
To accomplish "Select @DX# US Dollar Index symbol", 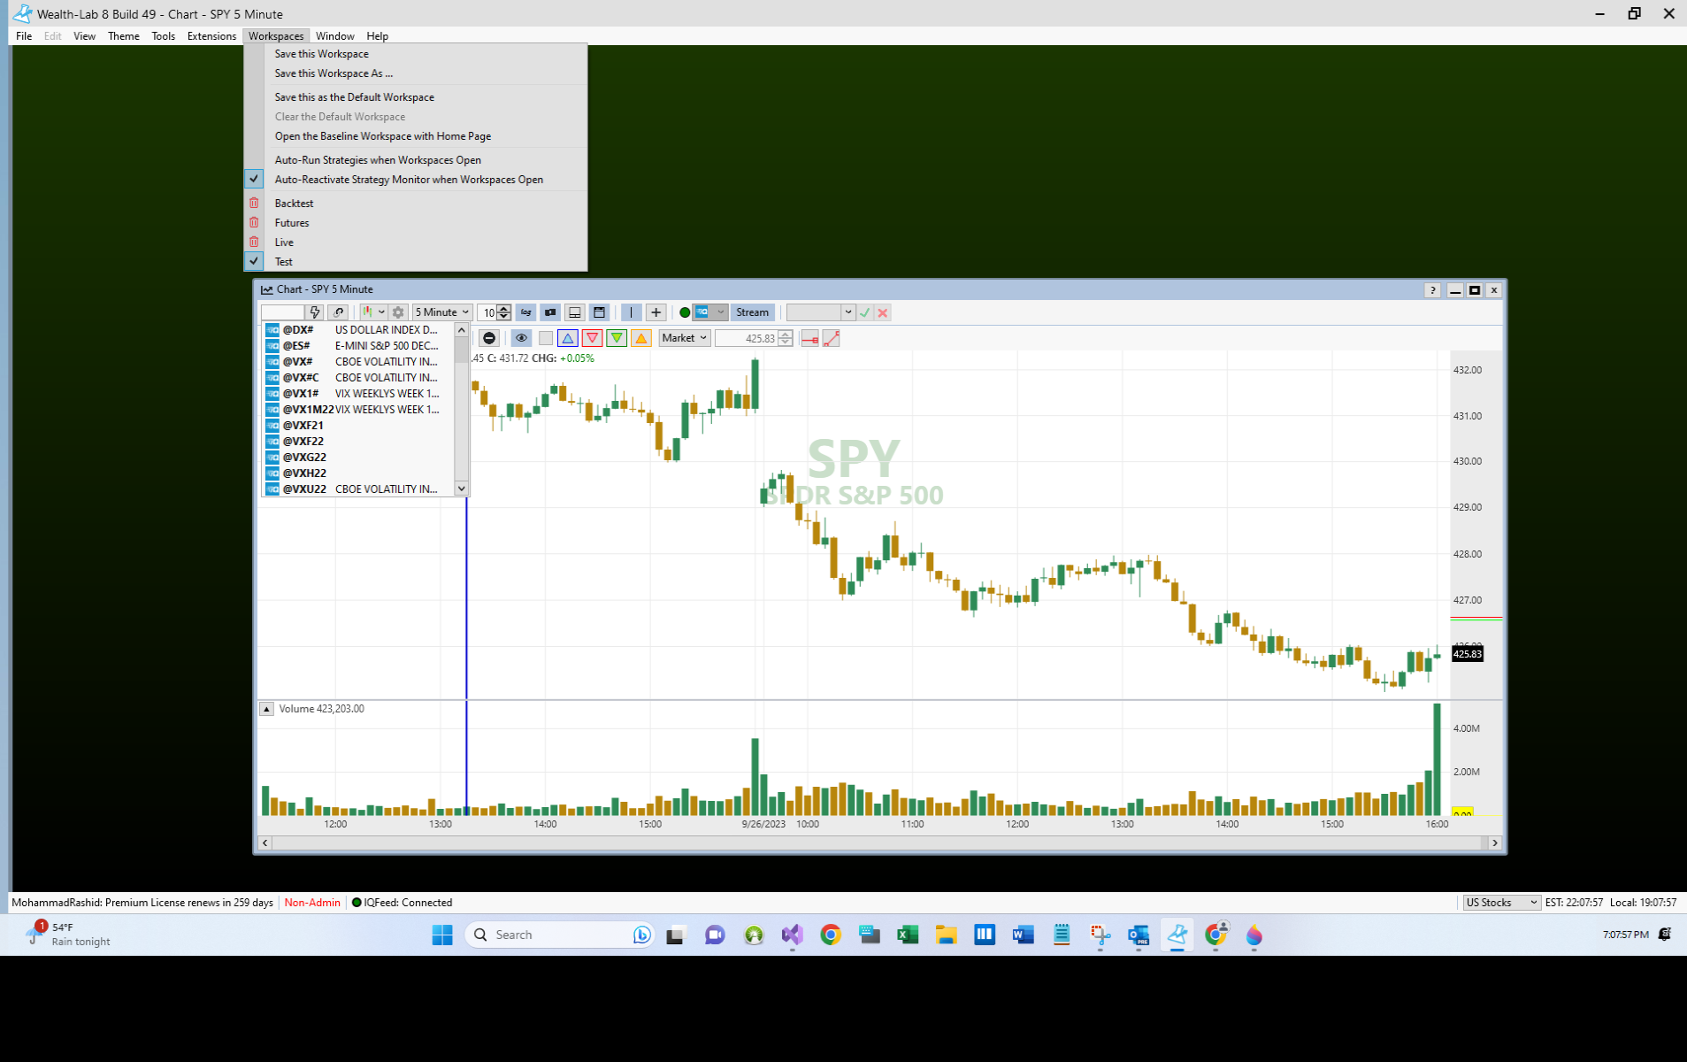I will (358, 330).
